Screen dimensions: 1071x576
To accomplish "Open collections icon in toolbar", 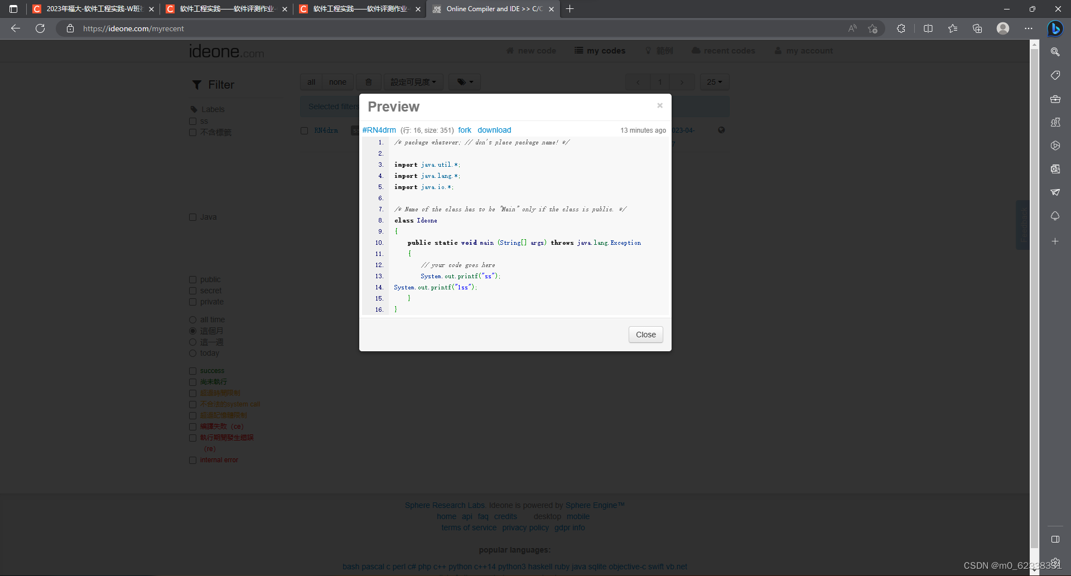I will point(977,28).
